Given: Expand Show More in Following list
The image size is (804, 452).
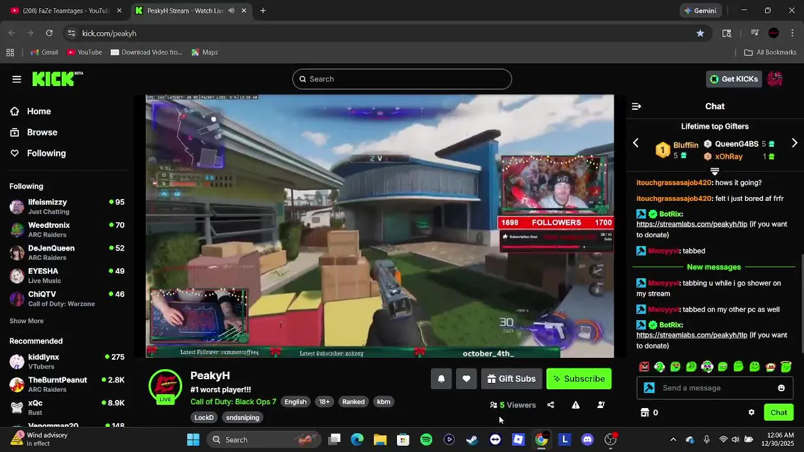Looking at the screenshot, I should coord(26,321).
